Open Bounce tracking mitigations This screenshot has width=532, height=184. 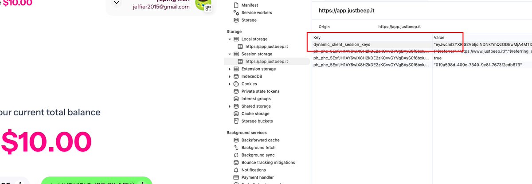[269, 163]
